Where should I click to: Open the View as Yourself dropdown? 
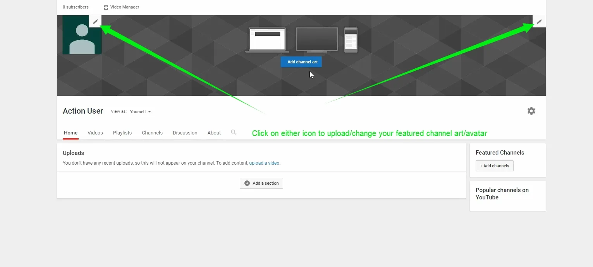point(141,112)
